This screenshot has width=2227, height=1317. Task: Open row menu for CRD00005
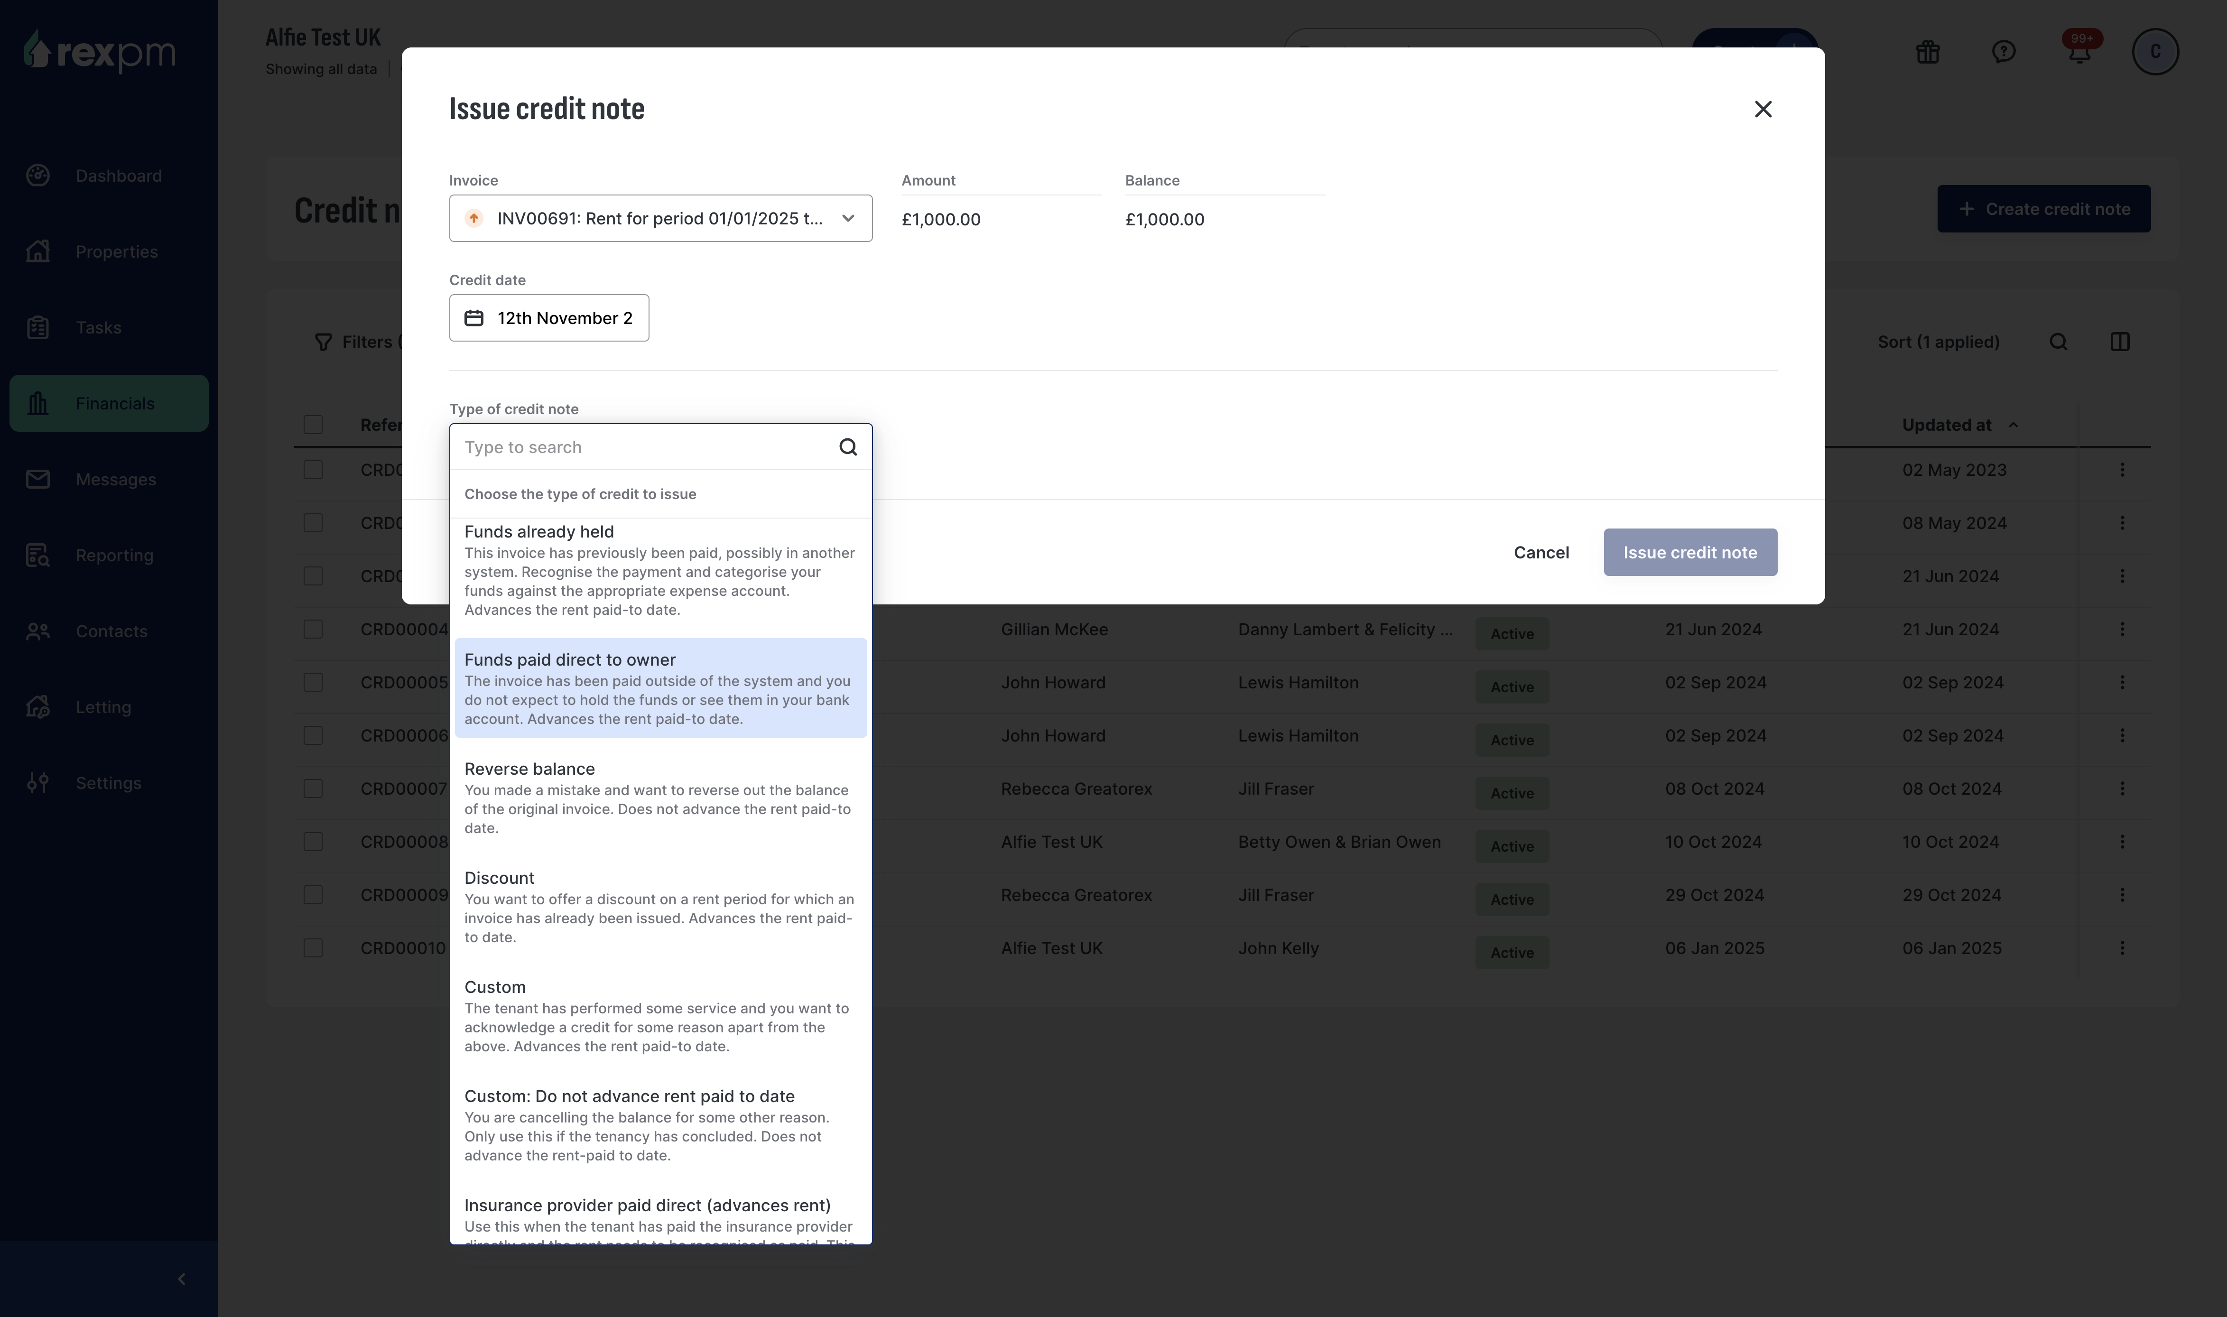tap(2121, 683)
